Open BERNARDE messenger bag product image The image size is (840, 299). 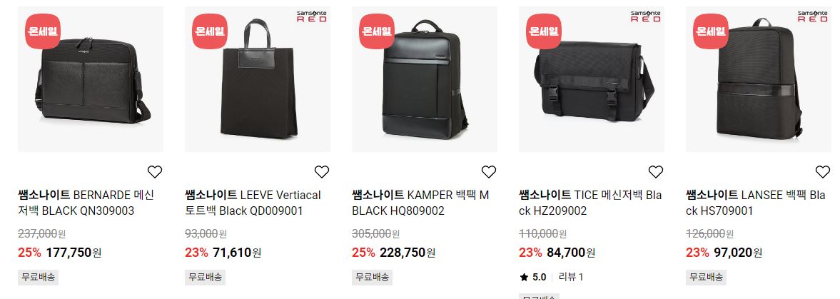91,78
